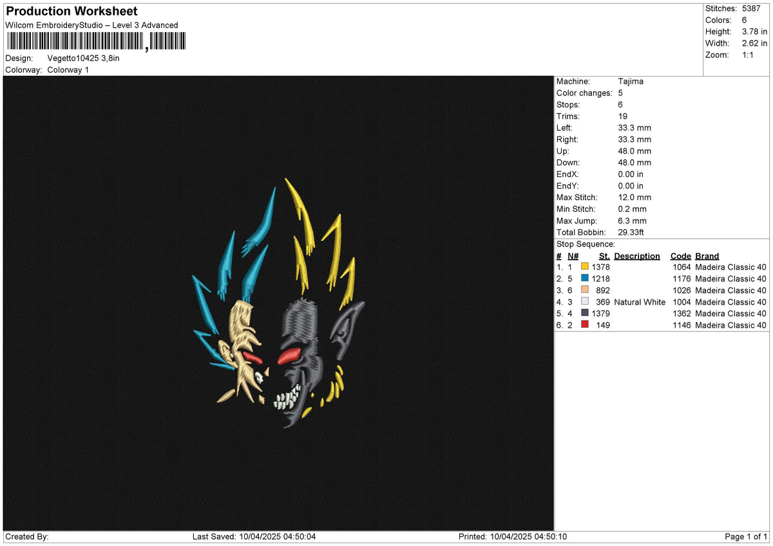Viewport: 773px width, 546px height.
Task: Click thread code '1146'
Action: point(682,325)
